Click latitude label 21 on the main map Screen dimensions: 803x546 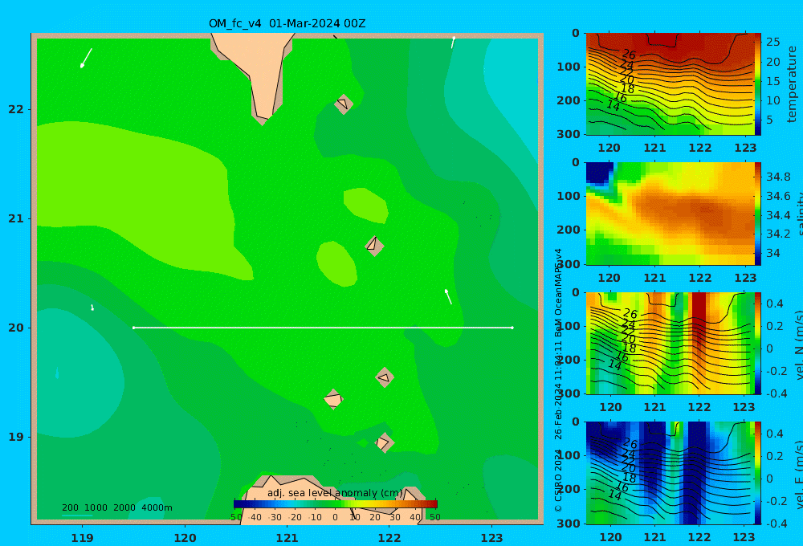tap(16, 218)
